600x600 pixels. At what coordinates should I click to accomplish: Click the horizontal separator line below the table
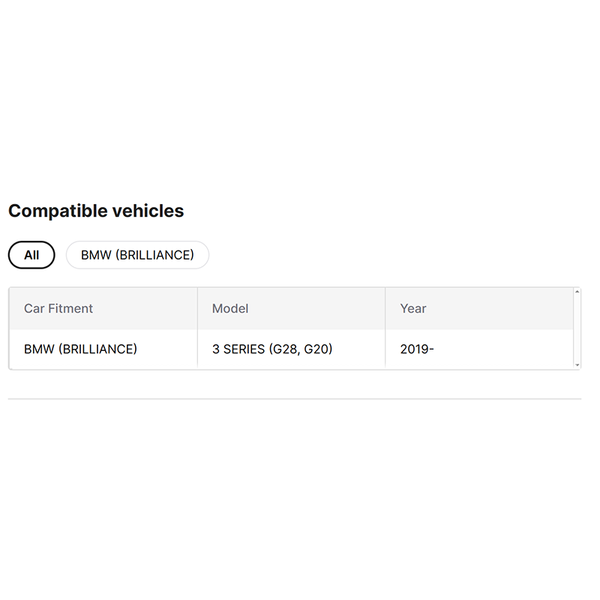pos(294,399)
